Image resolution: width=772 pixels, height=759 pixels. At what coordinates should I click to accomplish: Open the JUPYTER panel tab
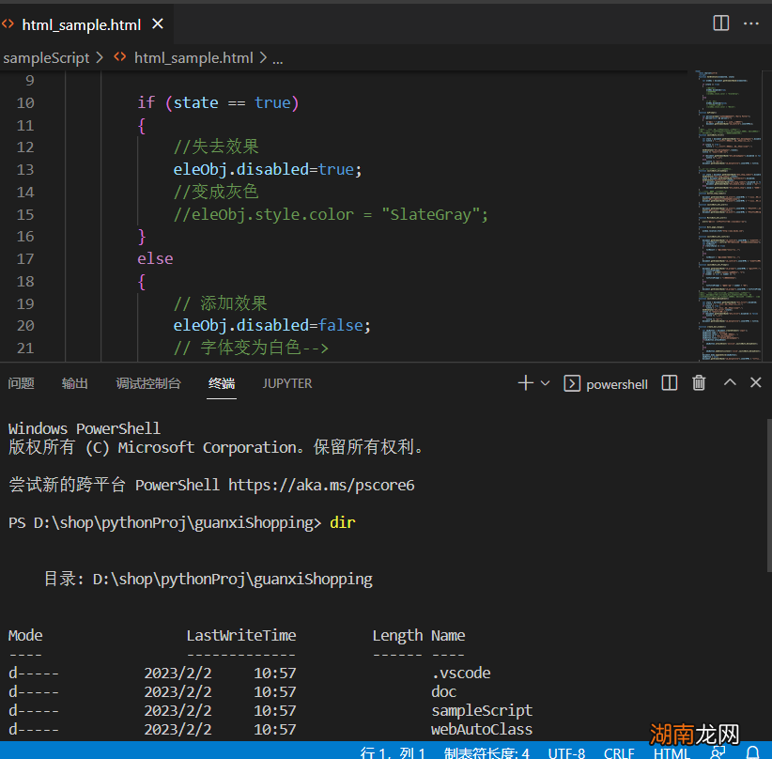pos(287,383)
